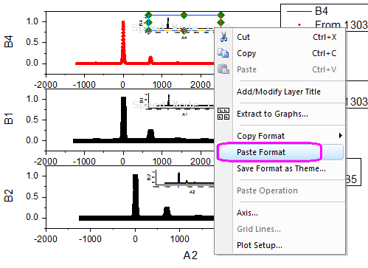The image size is (368, 268).
Task: Select the greyed Paste menu entry
Action: (246, 69)
